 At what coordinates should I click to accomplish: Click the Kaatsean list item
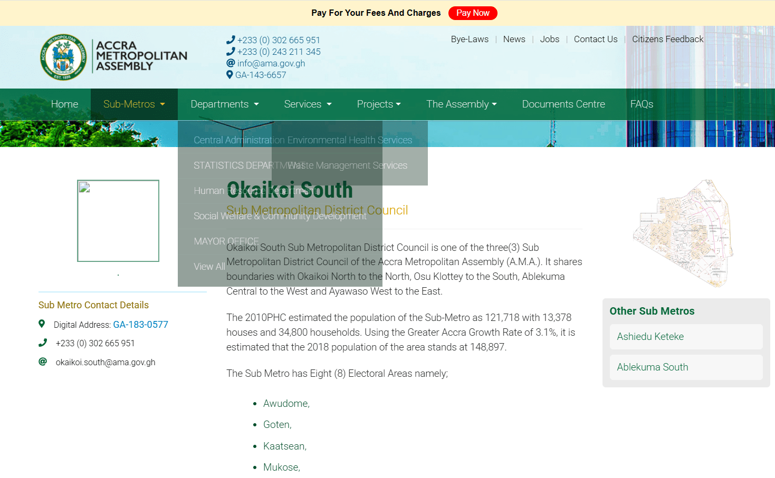pos(285,446)
